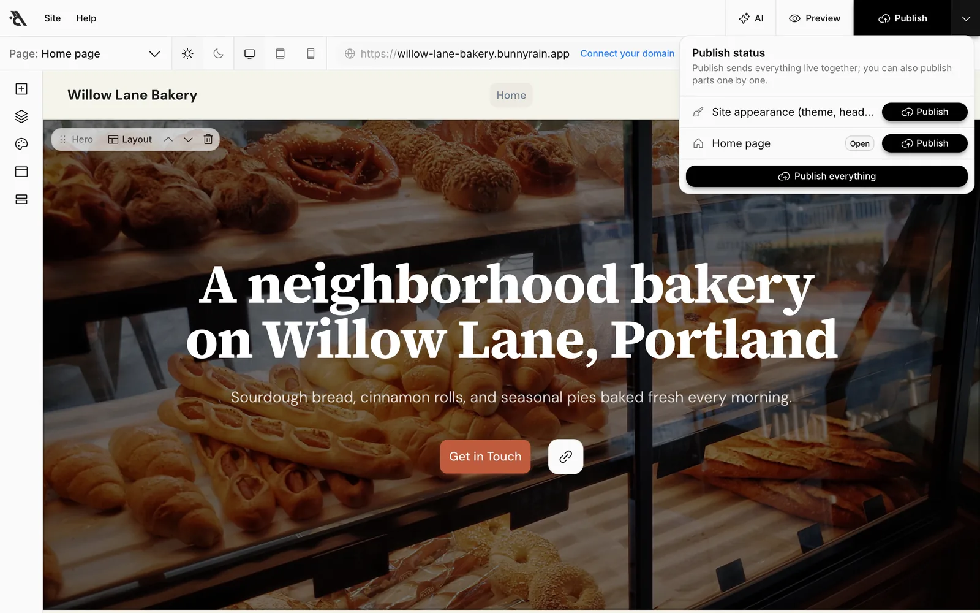This screenshot has width=980, height=613.
Task: Move Hero section up
Action: click(x=168, y=140)
